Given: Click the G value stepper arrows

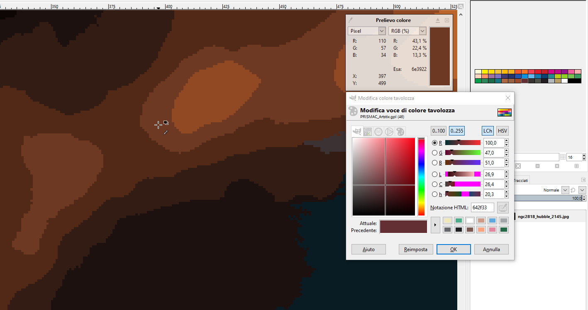Looking at the screenshot, I should click(x=507, y=153).
